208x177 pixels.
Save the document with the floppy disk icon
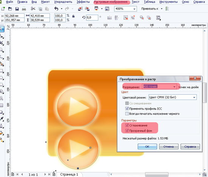pos(17,9)
